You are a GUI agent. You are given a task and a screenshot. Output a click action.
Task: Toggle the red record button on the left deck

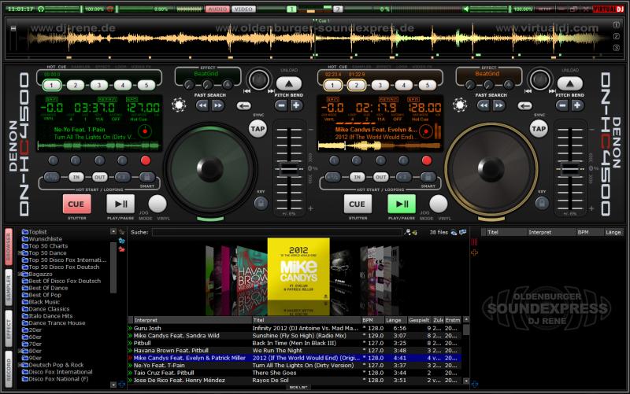click(x=146, y=160)
